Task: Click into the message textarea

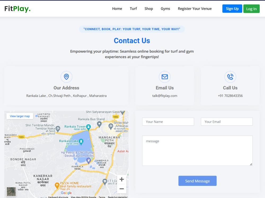Action: pyautogui.click(x=197, y=151)
